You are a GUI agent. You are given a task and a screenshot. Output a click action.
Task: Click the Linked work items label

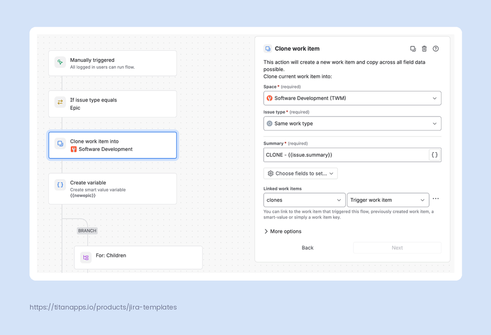(282, 188)
